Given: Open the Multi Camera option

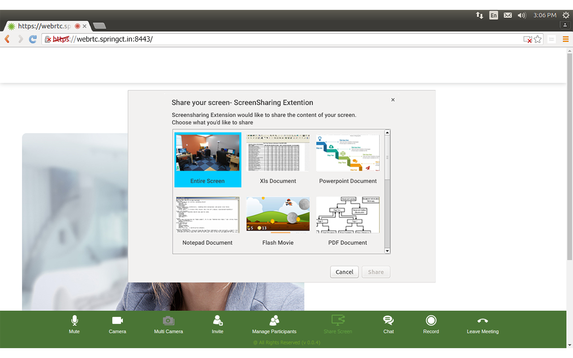Looking at the screenshot, I should [168, 324].
